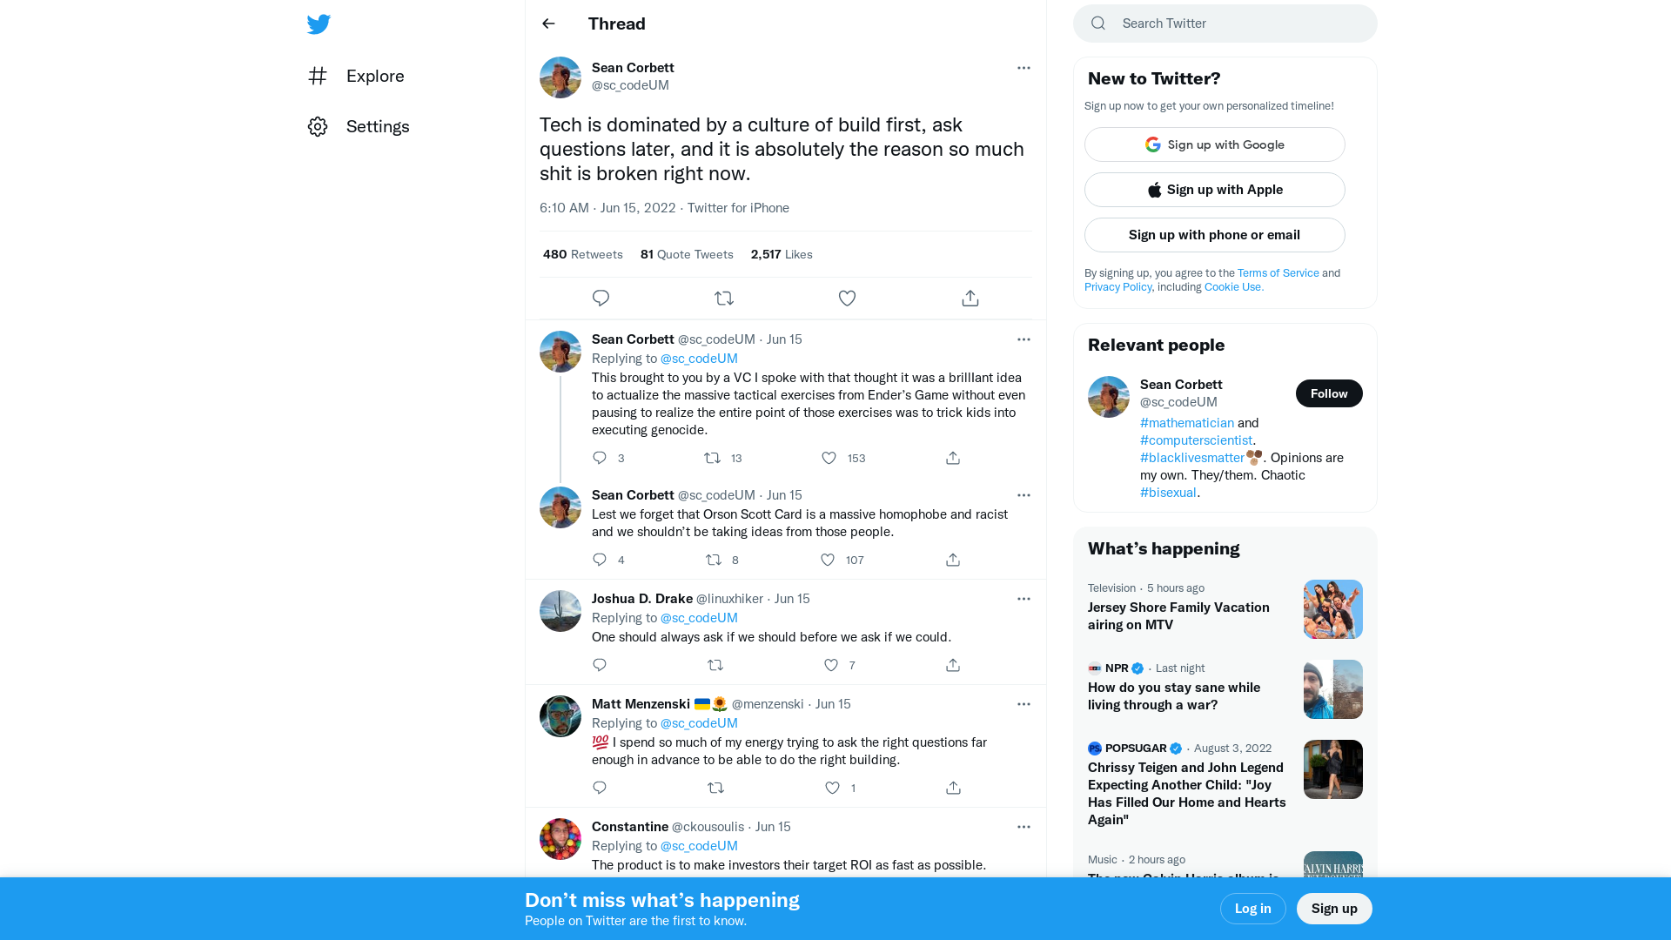The width and height of the screenshot is (1671, 940).
Task: Open the search magnifier icon
Action: point(1097,23)
